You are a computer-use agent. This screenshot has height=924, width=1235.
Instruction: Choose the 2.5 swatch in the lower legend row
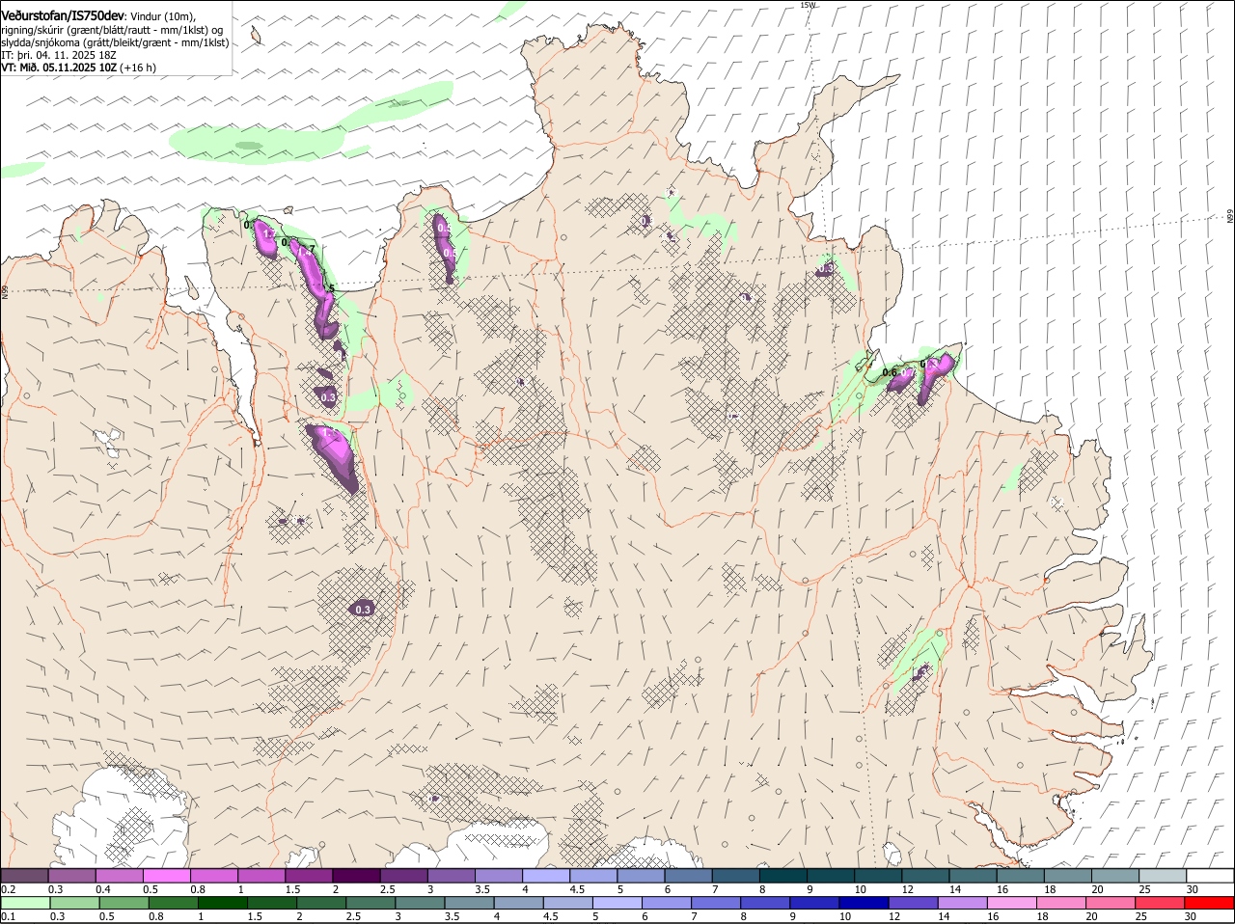(370, 903)
